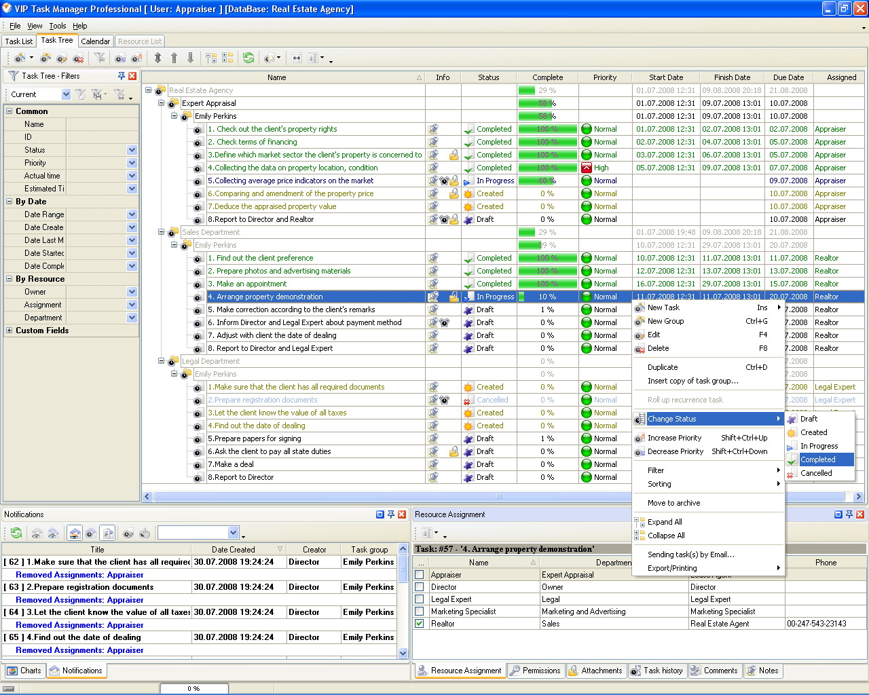
Task: Click the refresh icon in the Notifications panel
Action: (x=16, y=533)
